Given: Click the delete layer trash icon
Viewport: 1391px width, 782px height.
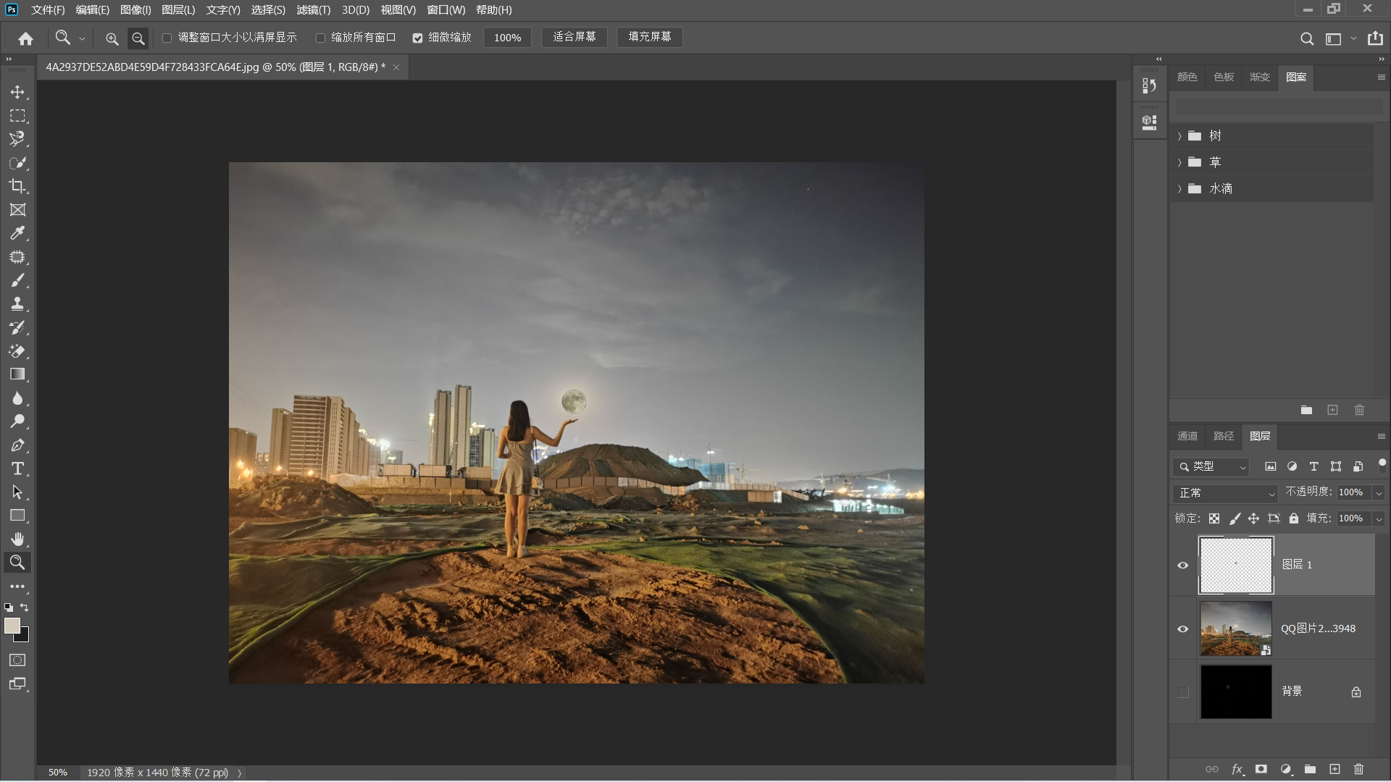Looking at the screenshot, I should (x=1358, y=769).
